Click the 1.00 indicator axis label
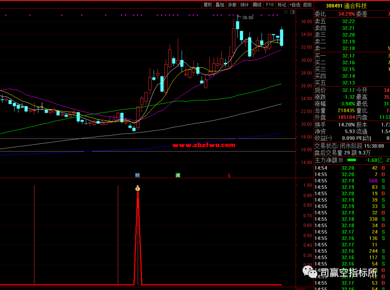The width and height of the screenshot is (390, 290). tap(307, 185)
